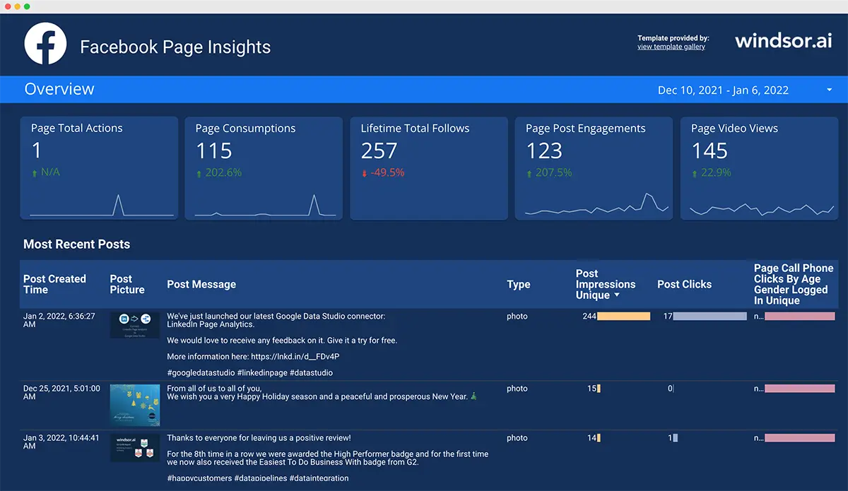848x491 pixels.
Task: Click the green arrow under Page Consumptions
Action: 199,173
